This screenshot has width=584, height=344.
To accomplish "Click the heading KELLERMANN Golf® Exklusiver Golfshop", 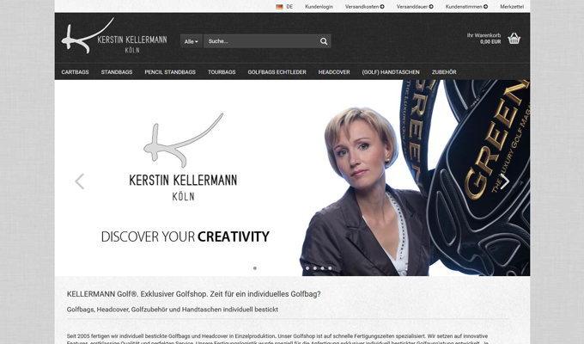I will (194, 294).
